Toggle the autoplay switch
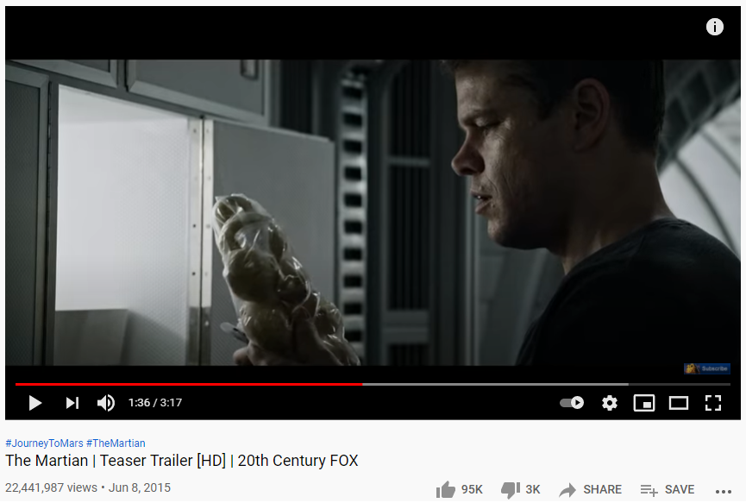The width and height of the screenshot is (746, 503). (x=572, y=403)
